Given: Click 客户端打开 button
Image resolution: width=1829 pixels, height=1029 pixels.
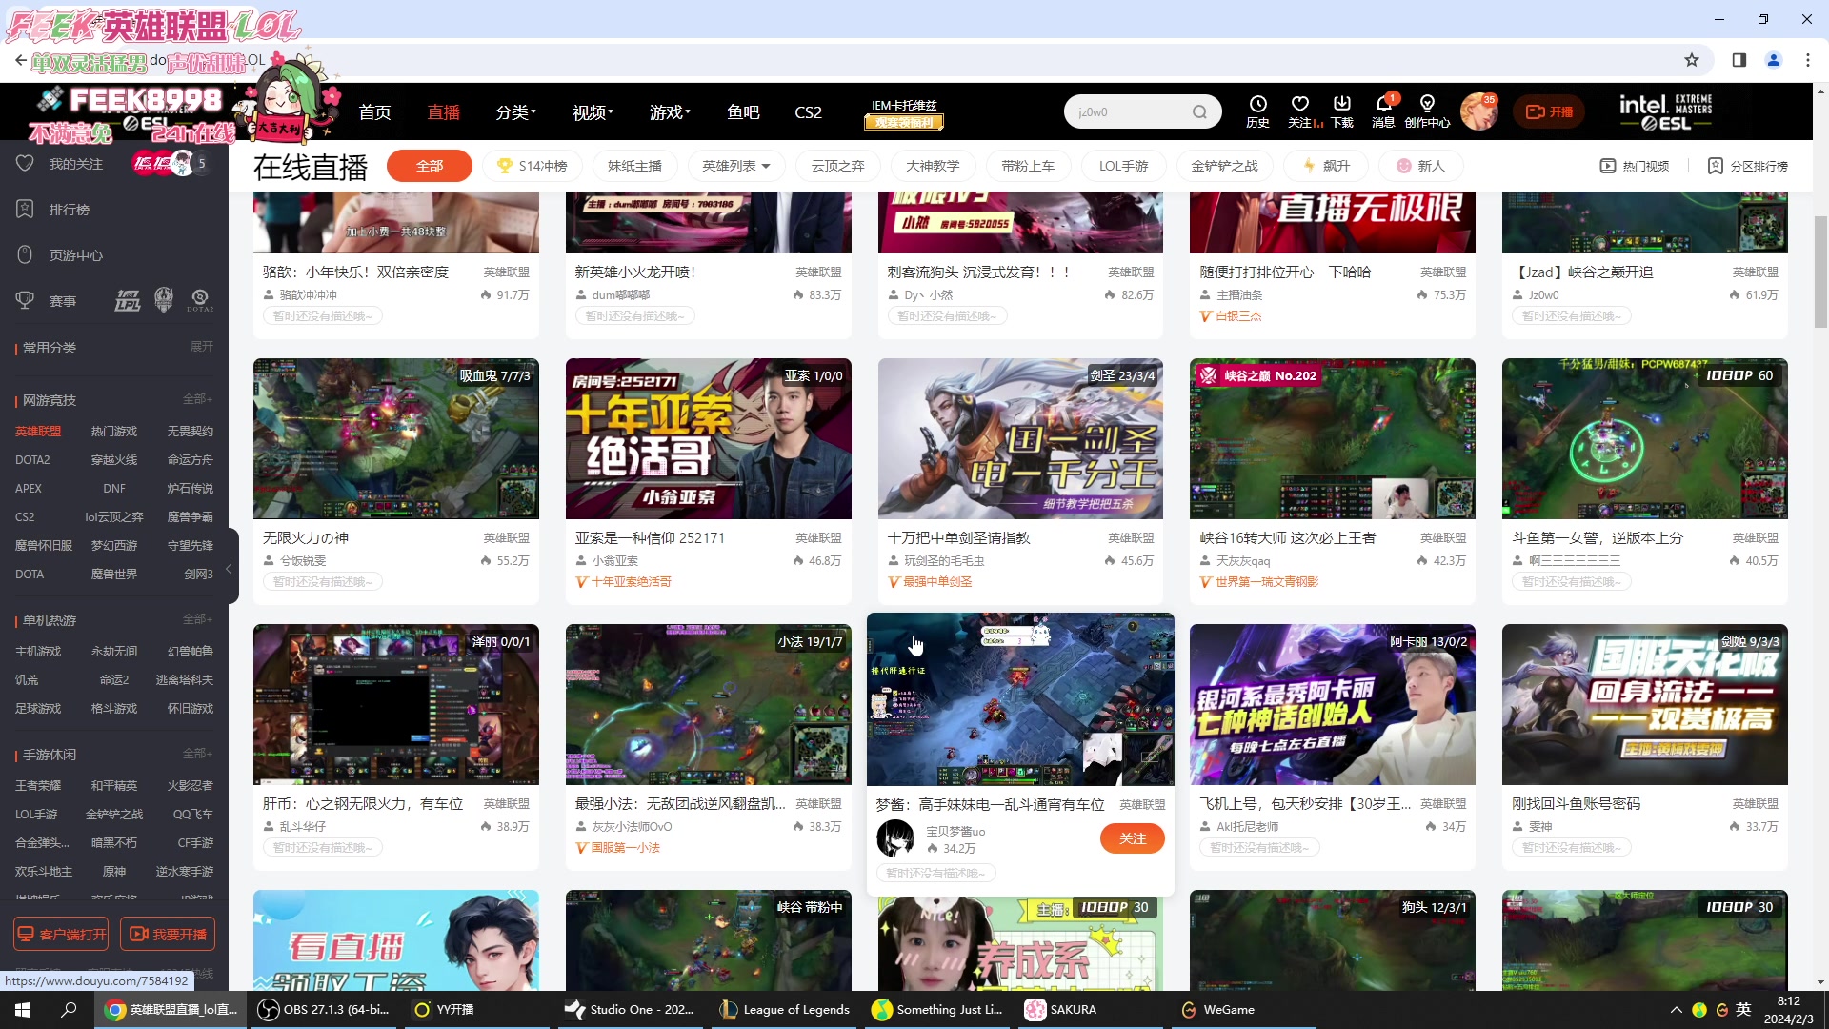Looking at the screenshot, I should [x=61, y=935].
